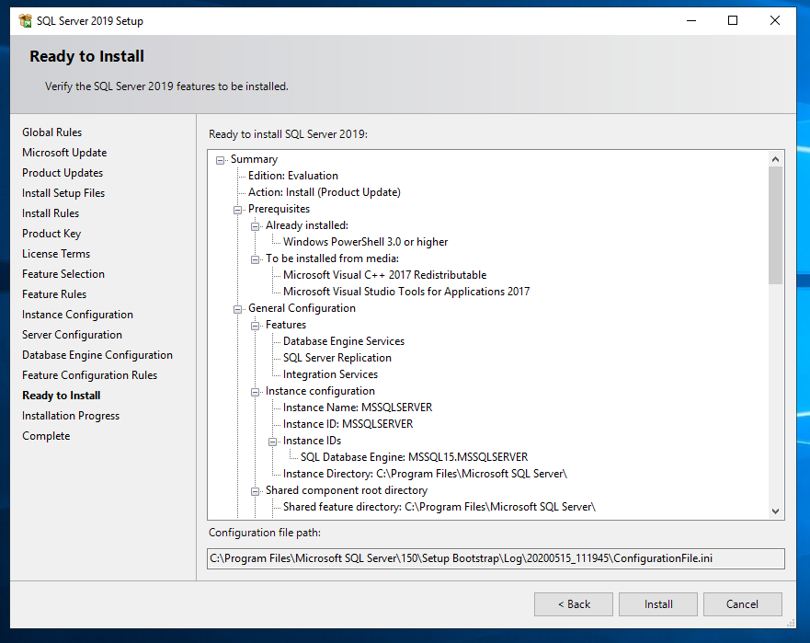810x643 pixels.
Task: Click the summary vertical scrollbar thumb
Action: pos(775,225)
